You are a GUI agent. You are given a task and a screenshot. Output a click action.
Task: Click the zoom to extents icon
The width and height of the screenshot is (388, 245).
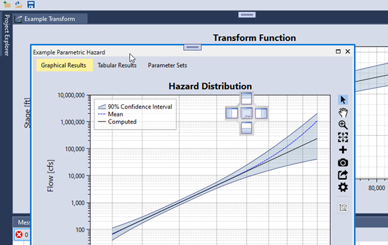click(x=343, y=137)
